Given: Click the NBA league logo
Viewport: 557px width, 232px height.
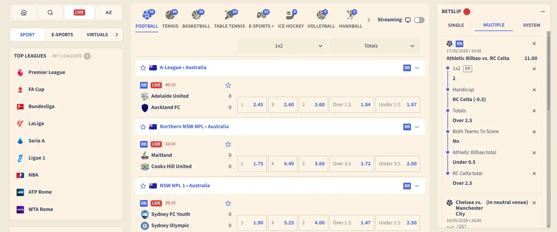Looking at the screenshot, I should coord(20,175).
